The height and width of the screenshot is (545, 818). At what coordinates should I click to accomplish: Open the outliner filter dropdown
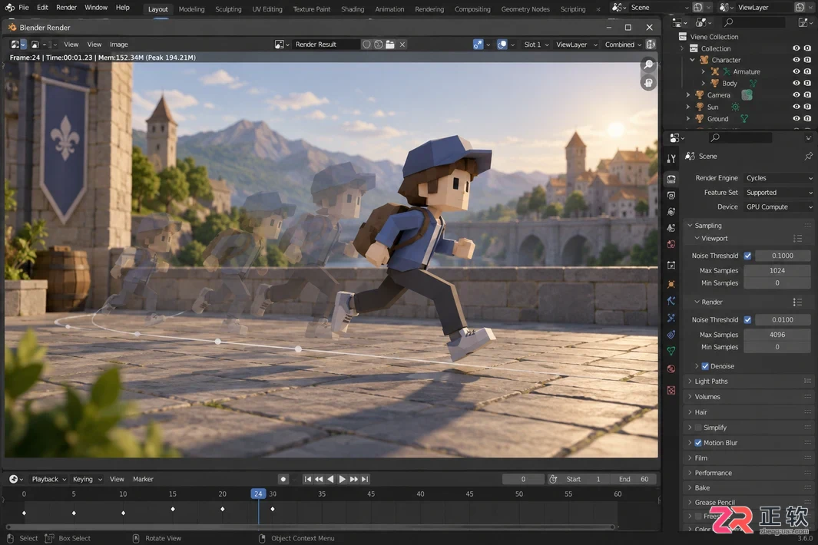tap(804, 22)
